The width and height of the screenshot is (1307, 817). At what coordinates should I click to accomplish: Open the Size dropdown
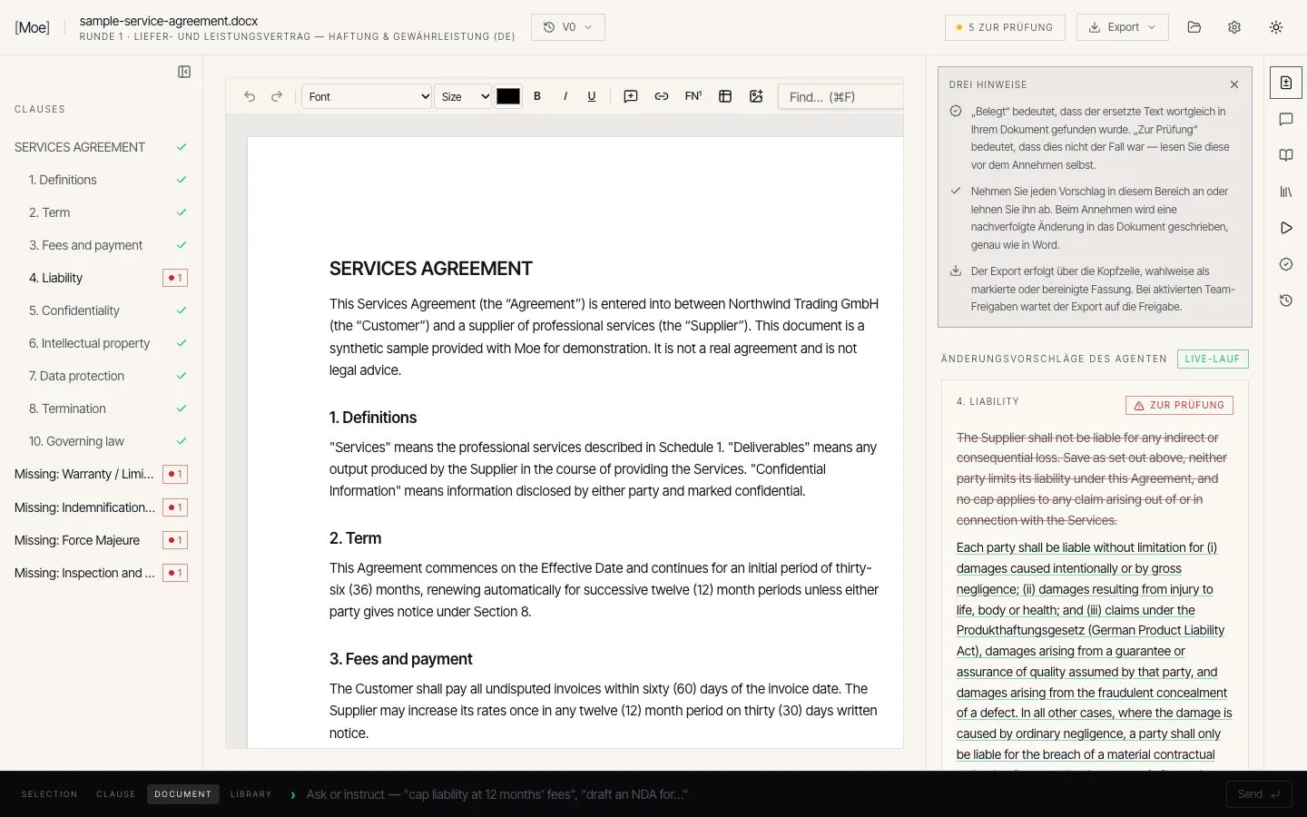(463, 96)
